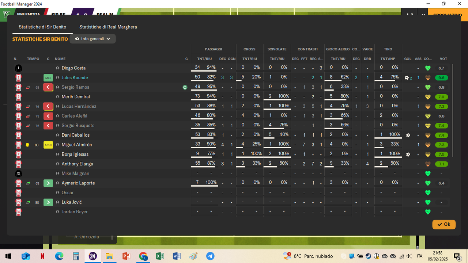Click Sergio Ramos's 6.8 match rating

tap(441, 87)
